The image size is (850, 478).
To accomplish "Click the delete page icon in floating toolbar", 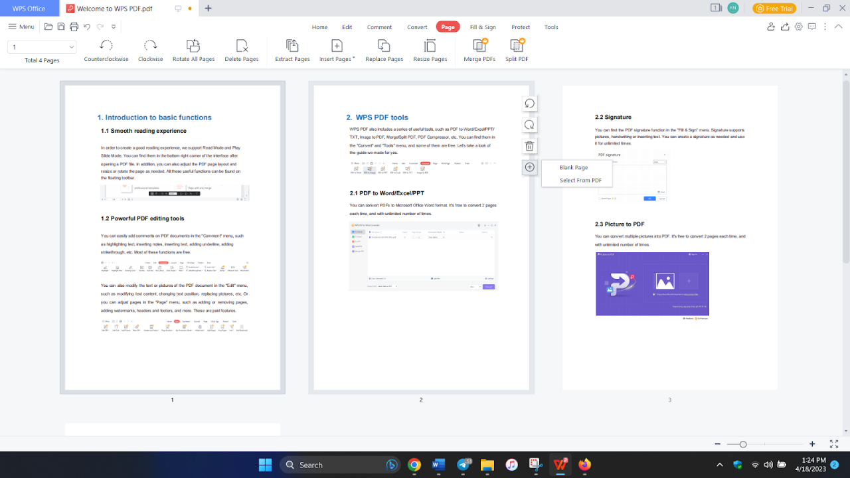I will click(x=529, y=145).
